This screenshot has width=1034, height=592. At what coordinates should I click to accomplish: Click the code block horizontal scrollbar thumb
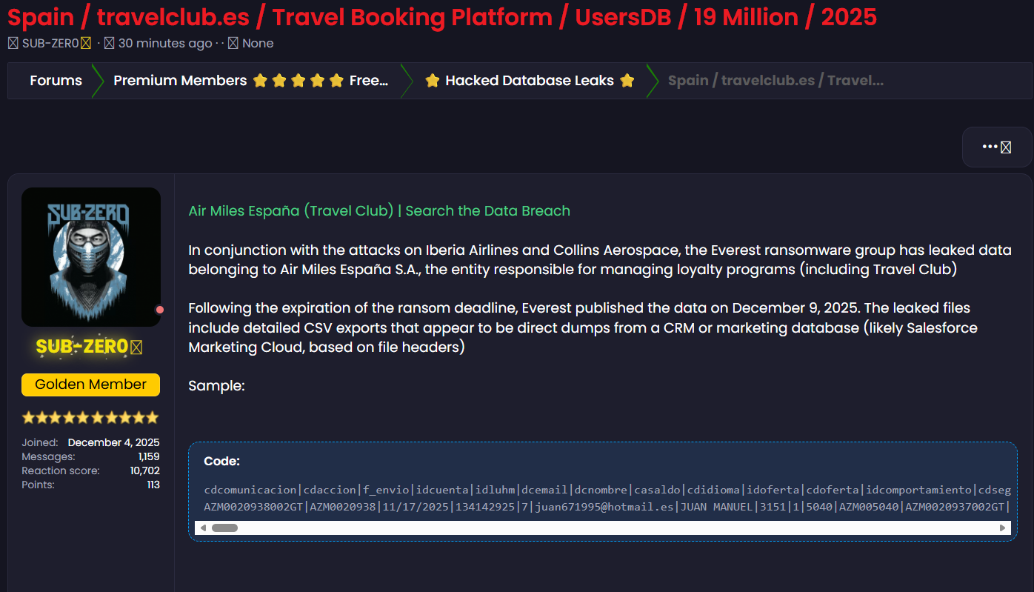(224, 528)
